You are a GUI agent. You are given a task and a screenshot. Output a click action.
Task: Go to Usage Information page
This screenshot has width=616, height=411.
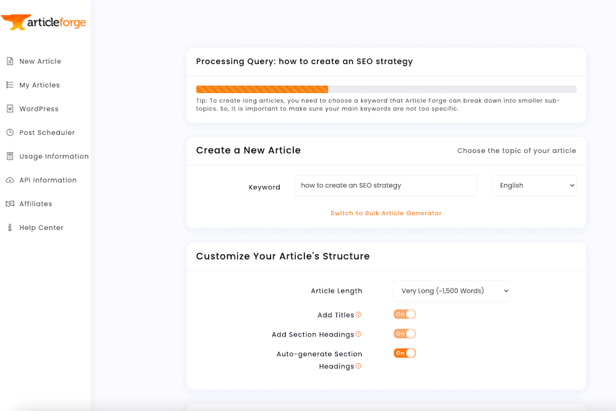54,156
